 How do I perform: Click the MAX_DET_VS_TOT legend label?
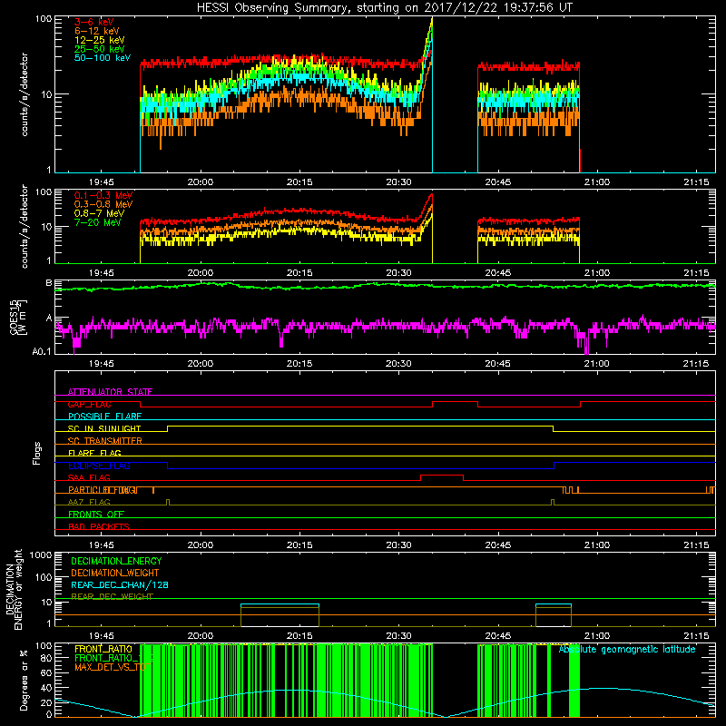[x=113, y=667]
